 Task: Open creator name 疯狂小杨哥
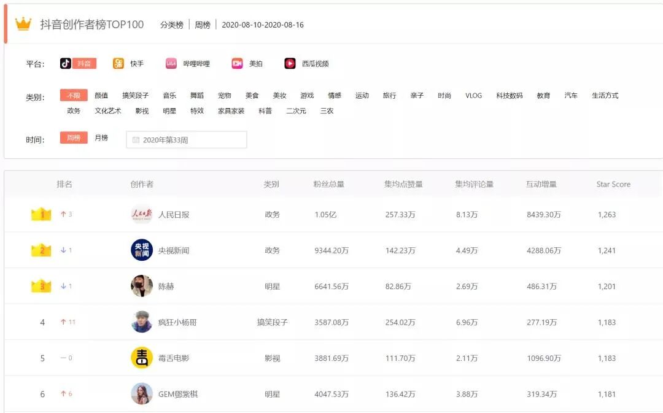pyautogui.click(x=177, y=323)
